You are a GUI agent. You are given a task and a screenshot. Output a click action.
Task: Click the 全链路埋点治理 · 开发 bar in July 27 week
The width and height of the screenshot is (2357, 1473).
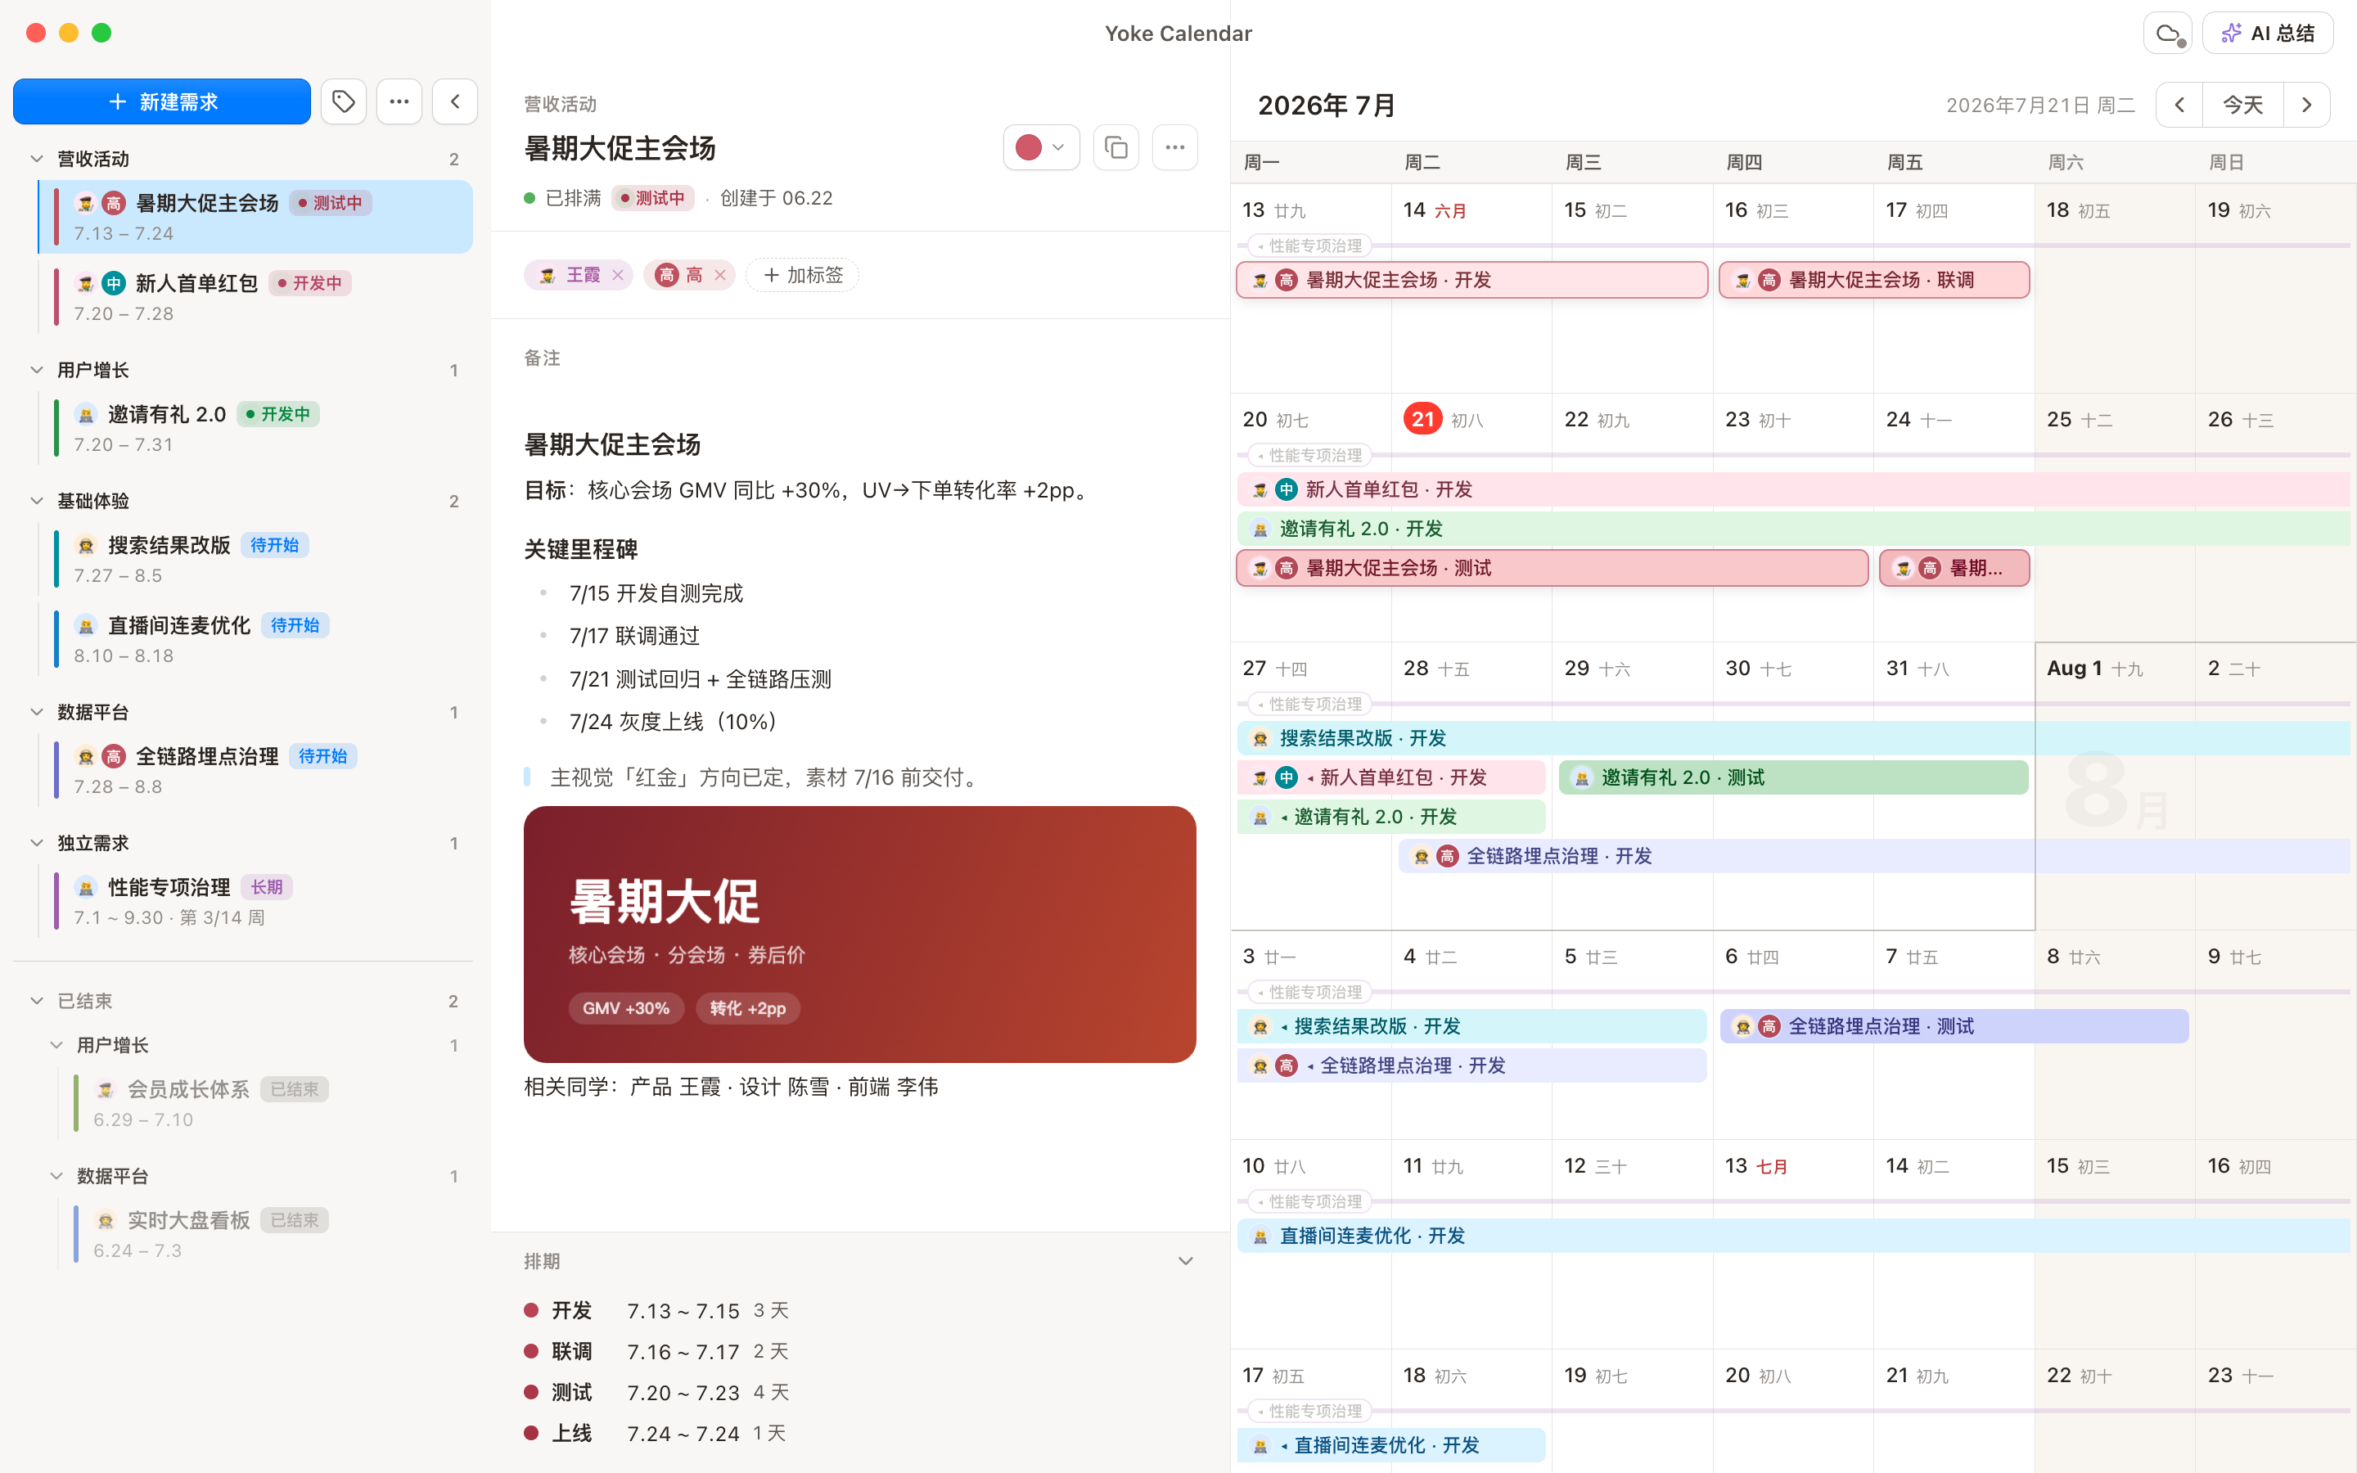point(1874,856)
